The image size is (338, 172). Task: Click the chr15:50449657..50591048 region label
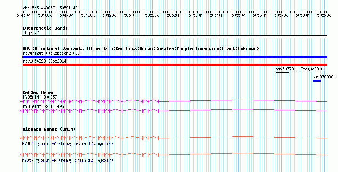click(x=50, y=8)
